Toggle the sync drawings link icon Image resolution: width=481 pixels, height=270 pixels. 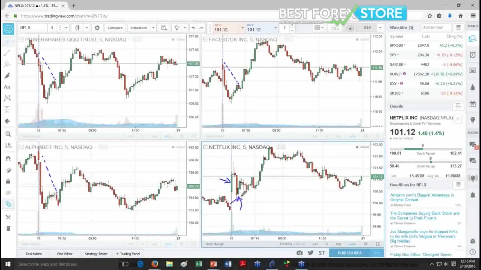click(8, 204)
